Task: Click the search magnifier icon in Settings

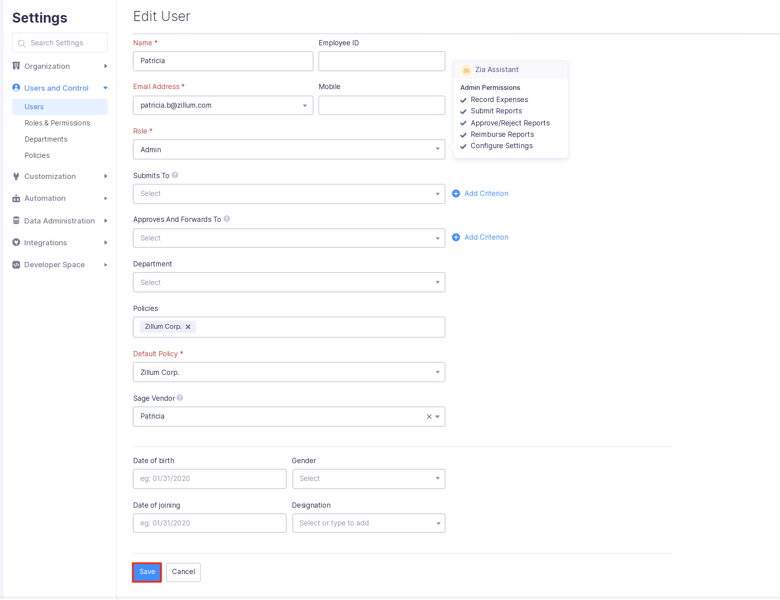Action: point(22,43)
